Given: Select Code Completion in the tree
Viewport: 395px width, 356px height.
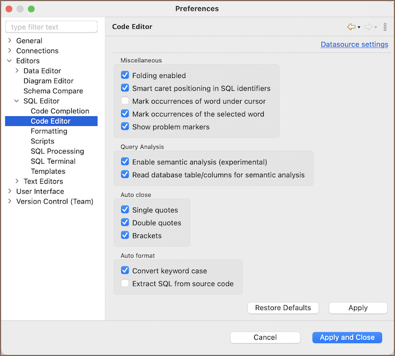Looking at the screenshot, I should [x=59, y=111].
